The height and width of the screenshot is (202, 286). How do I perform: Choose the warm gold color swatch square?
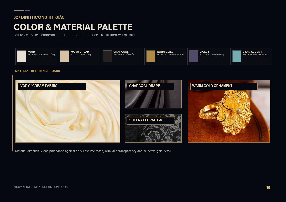pyautogui.click(x=151, y=56)
